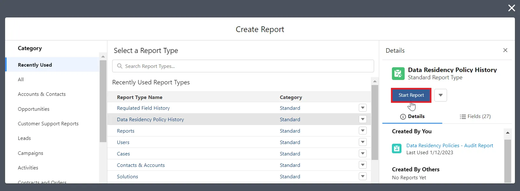Close the Create Report dialog
The image size is (520, 191).
(x=511, y=8)
